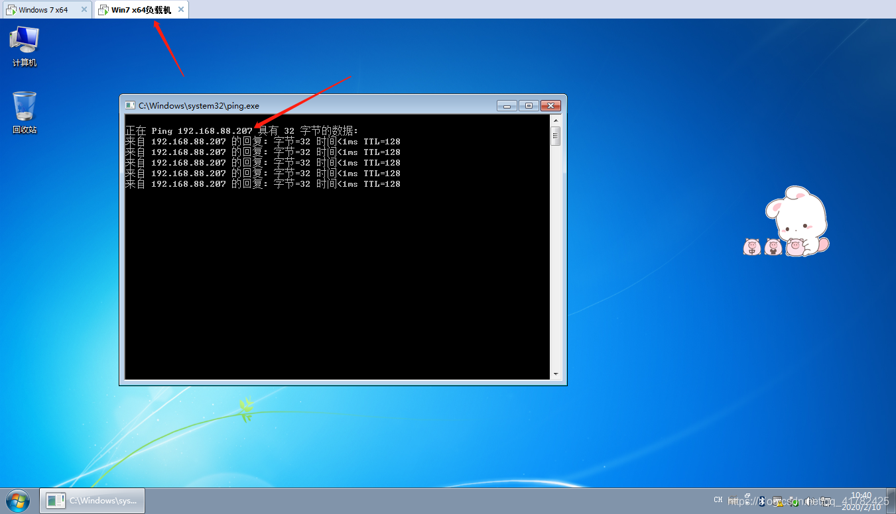Screen dimensions: 896x514
Task: Click the console scrollbar down arrow
Action: 556,374
